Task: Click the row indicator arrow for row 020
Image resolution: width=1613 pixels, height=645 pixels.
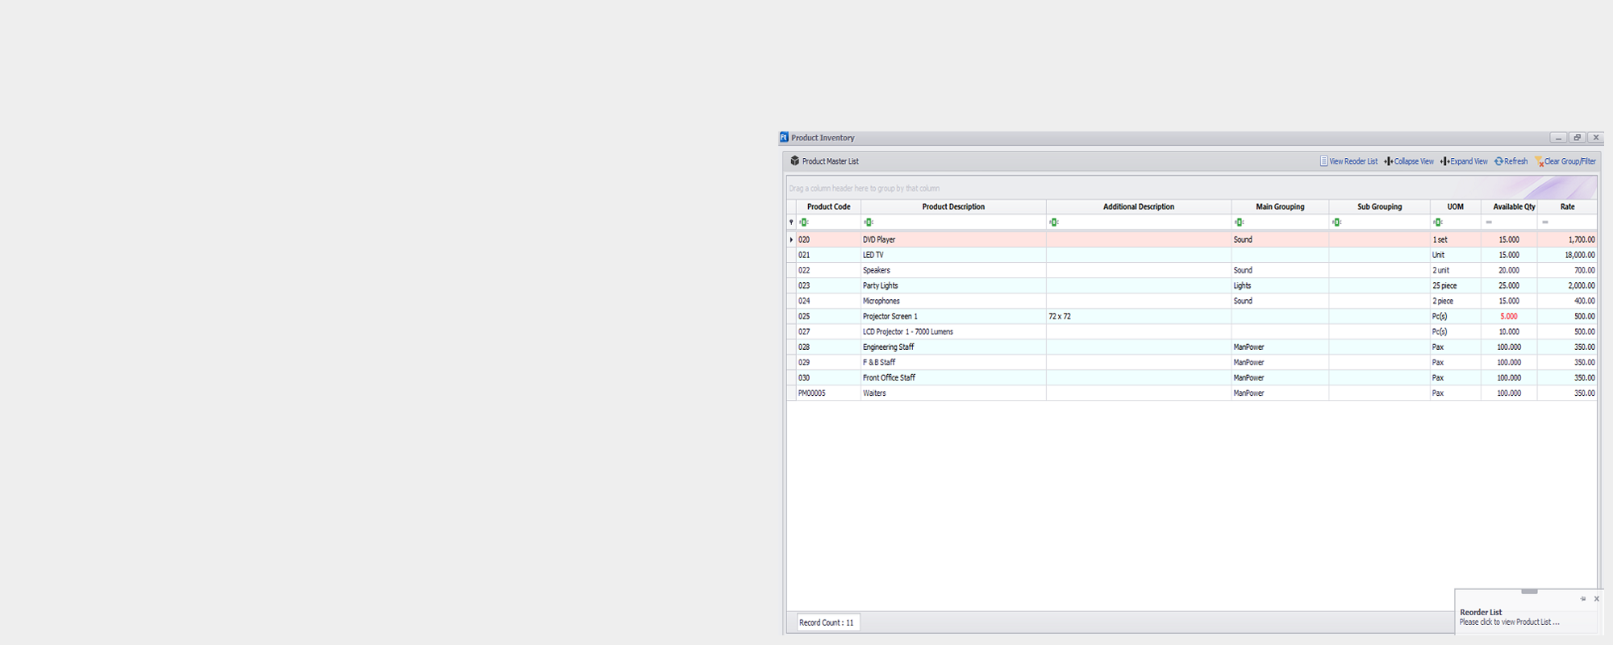Action: [791, 239]
